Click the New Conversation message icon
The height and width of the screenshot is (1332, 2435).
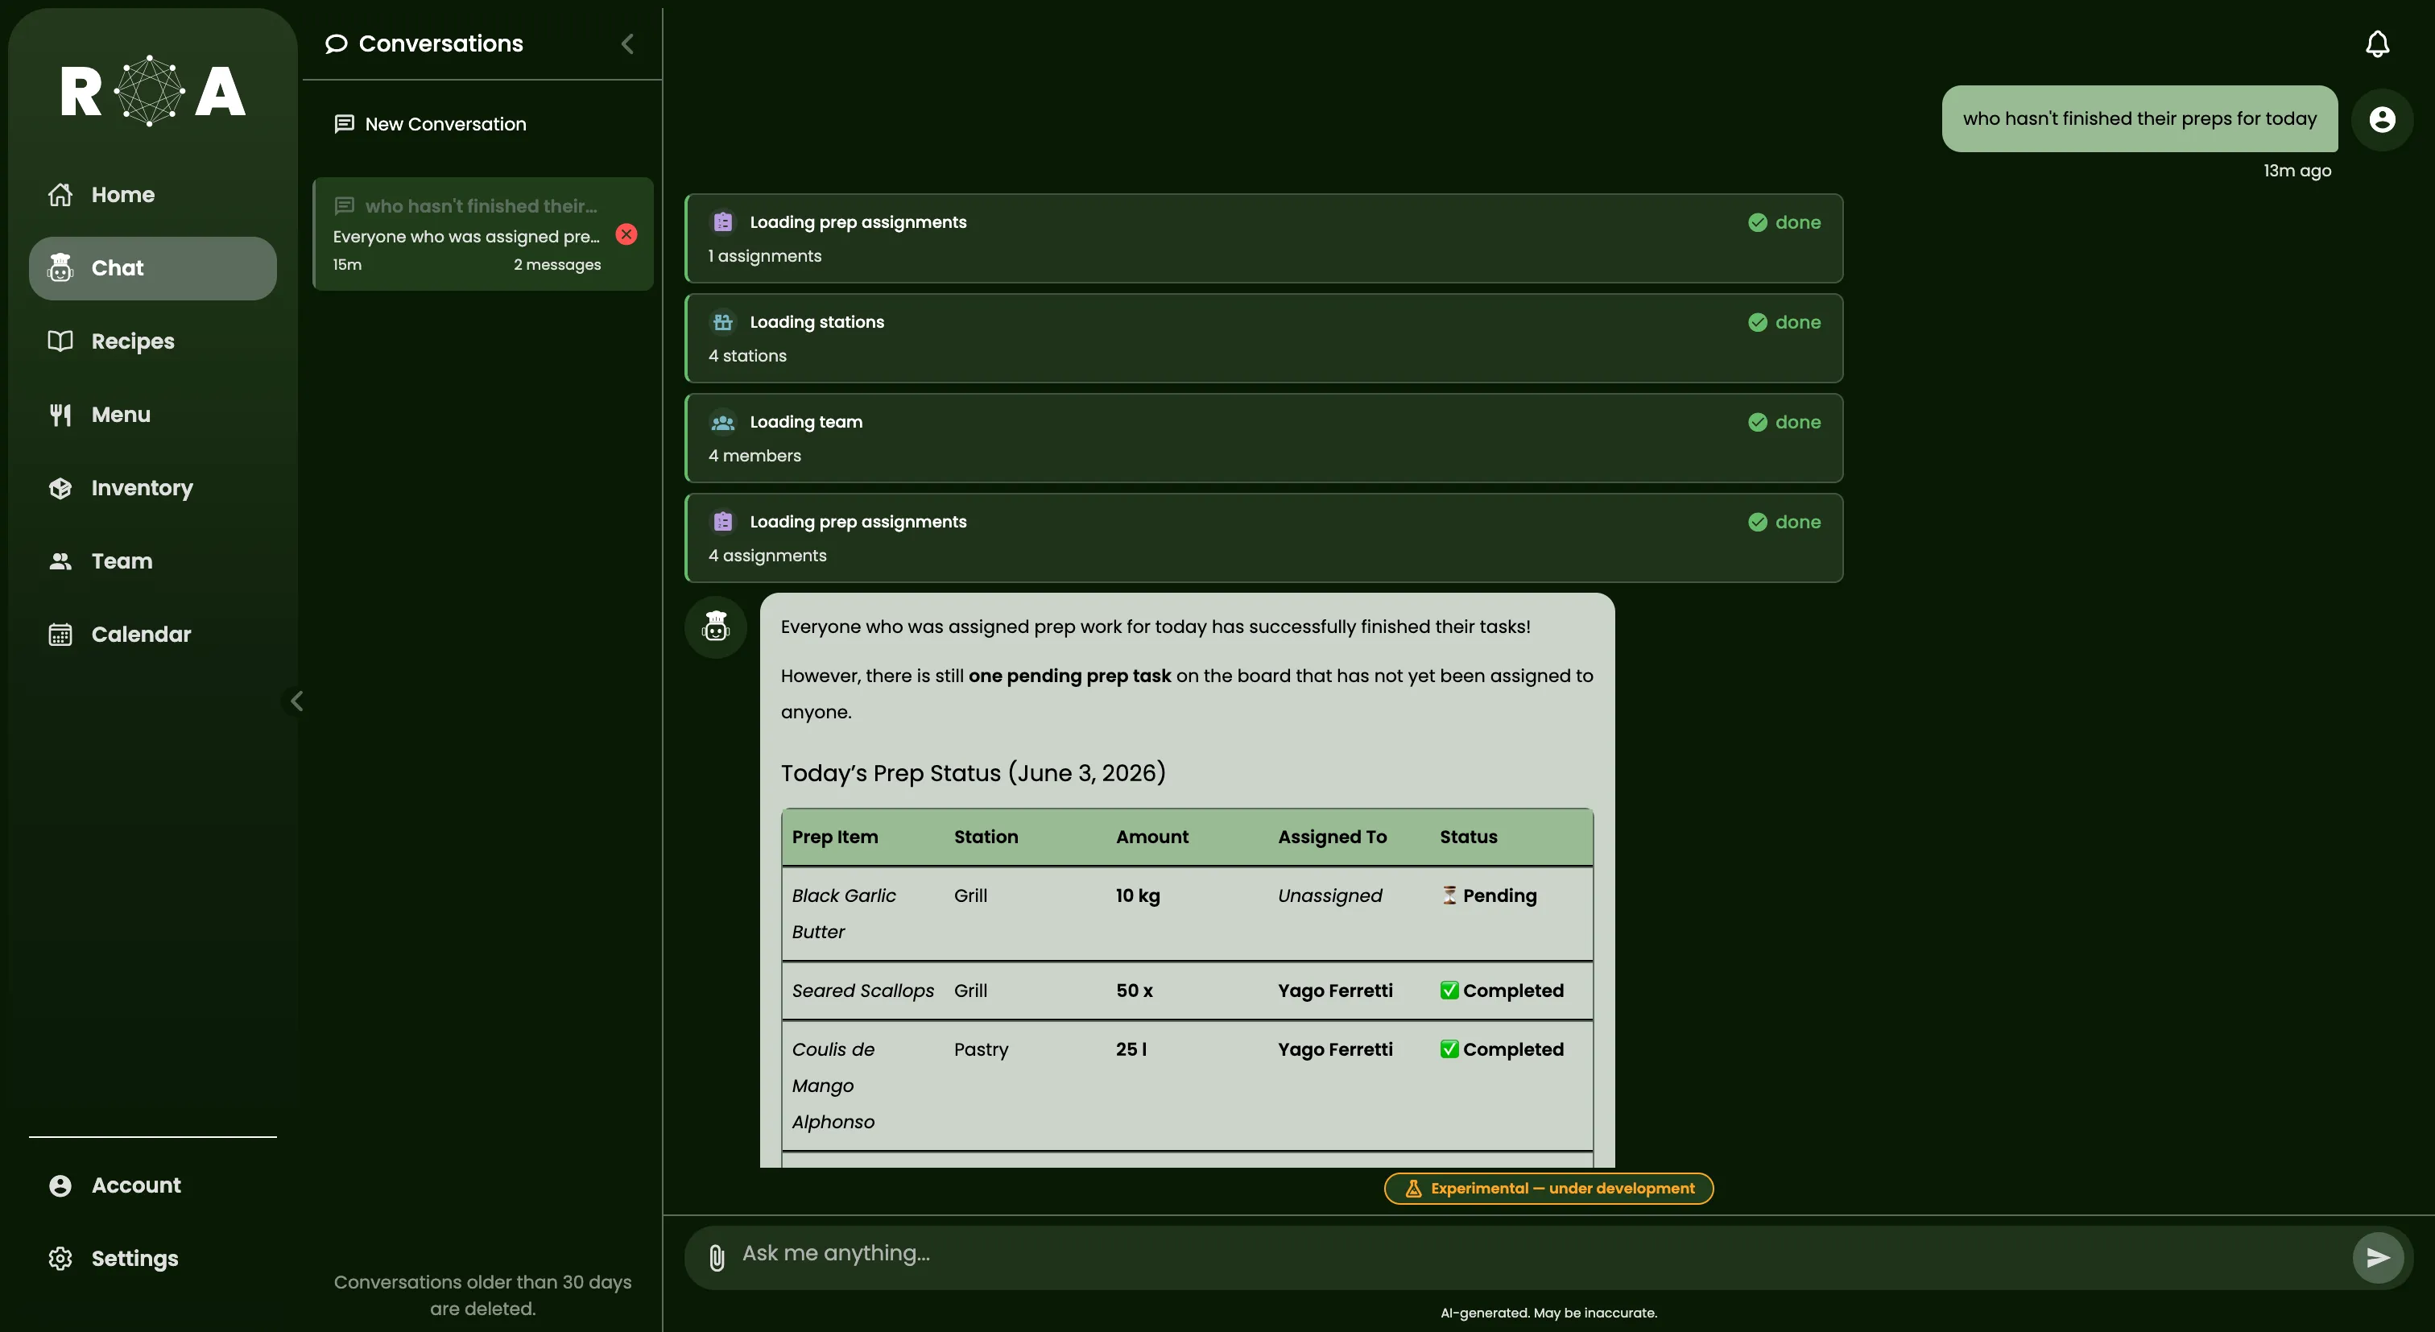pyautogui.click(x=344, y=124)
